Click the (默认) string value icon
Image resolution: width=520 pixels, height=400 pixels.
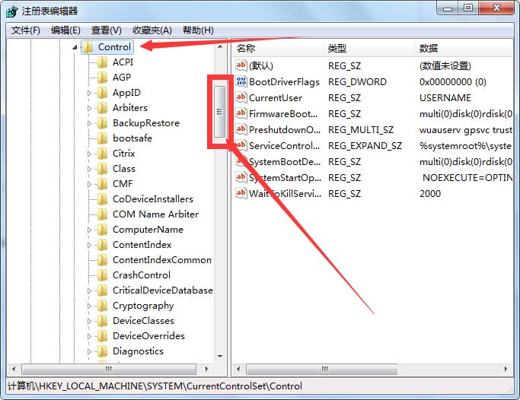[x=241, y=65]
